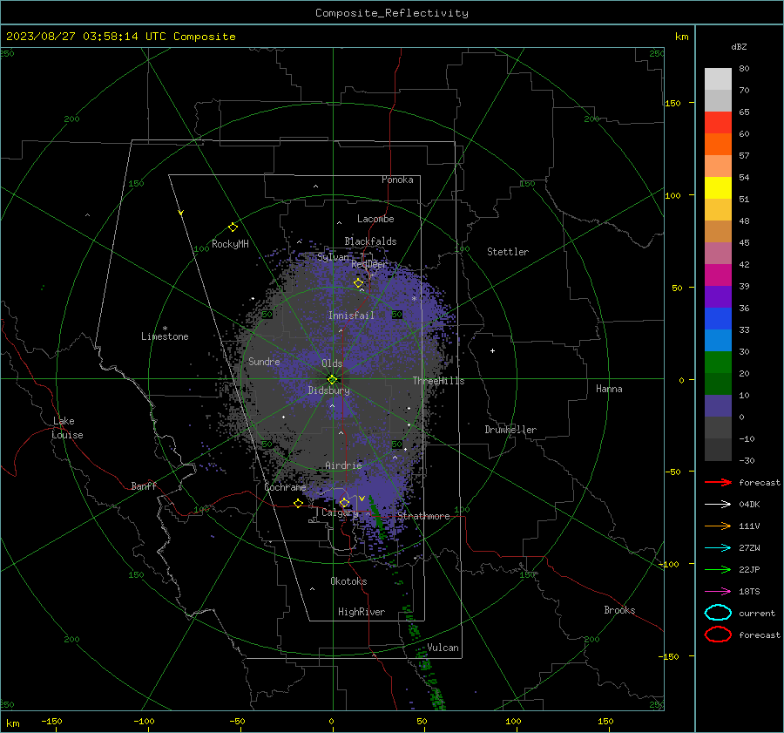784x733 pixels.
Task: Click the magenta 18TS arrow legend icon
Action: (718, 592)
